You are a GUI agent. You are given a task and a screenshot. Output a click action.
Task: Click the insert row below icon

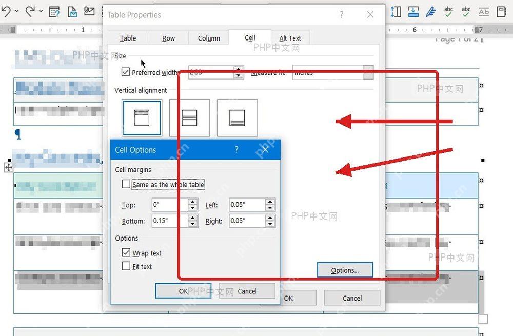click(413, 12)
